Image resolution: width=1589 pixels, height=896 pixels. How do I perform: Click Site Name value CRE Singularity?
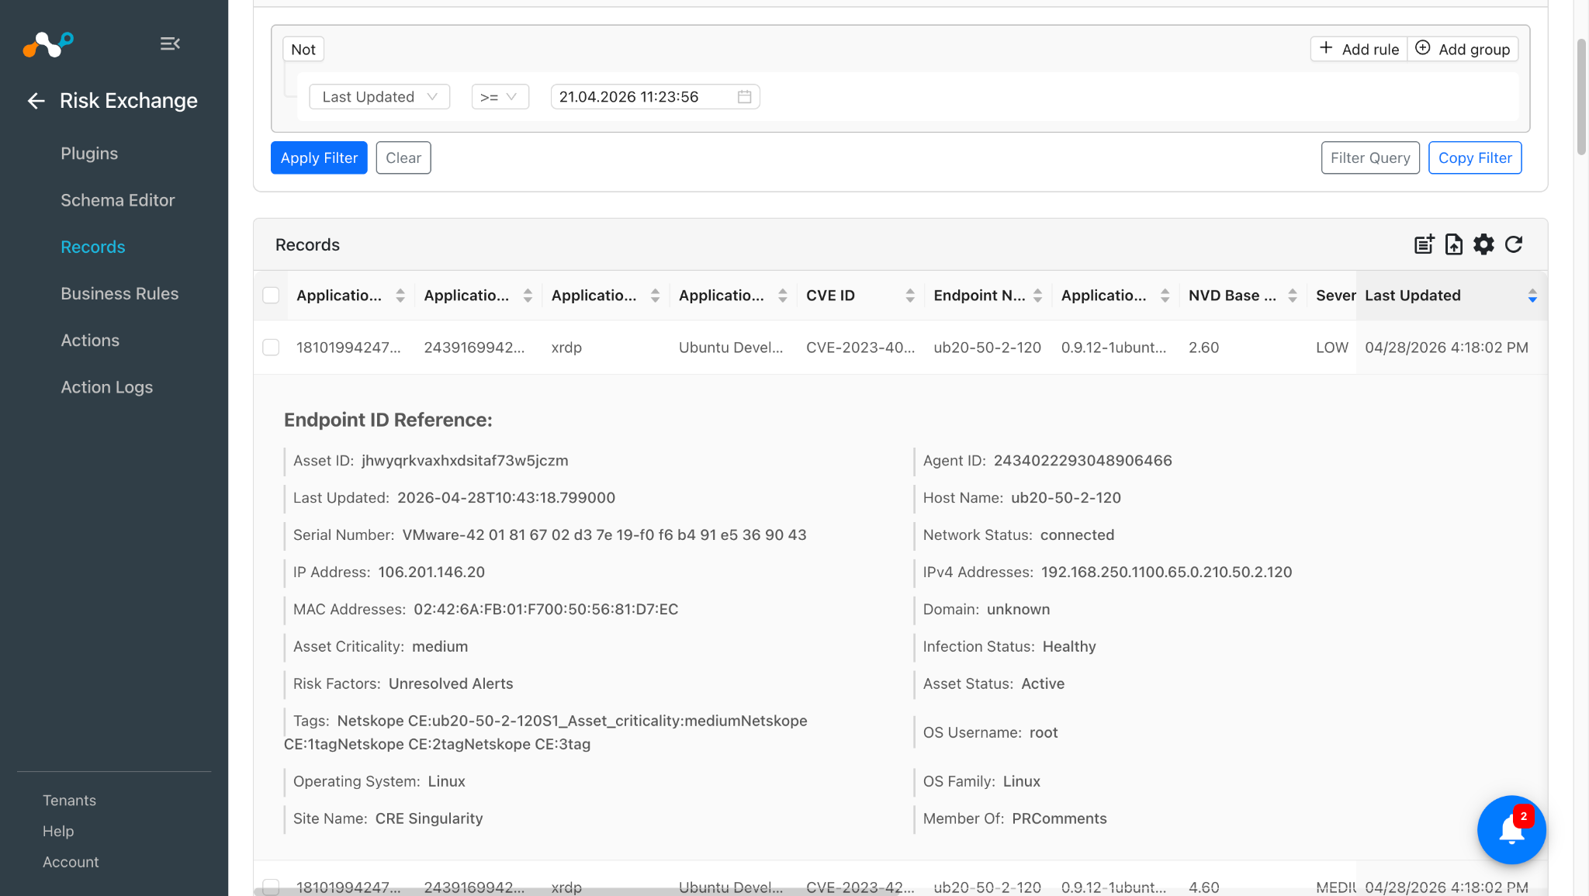[429, 818]
